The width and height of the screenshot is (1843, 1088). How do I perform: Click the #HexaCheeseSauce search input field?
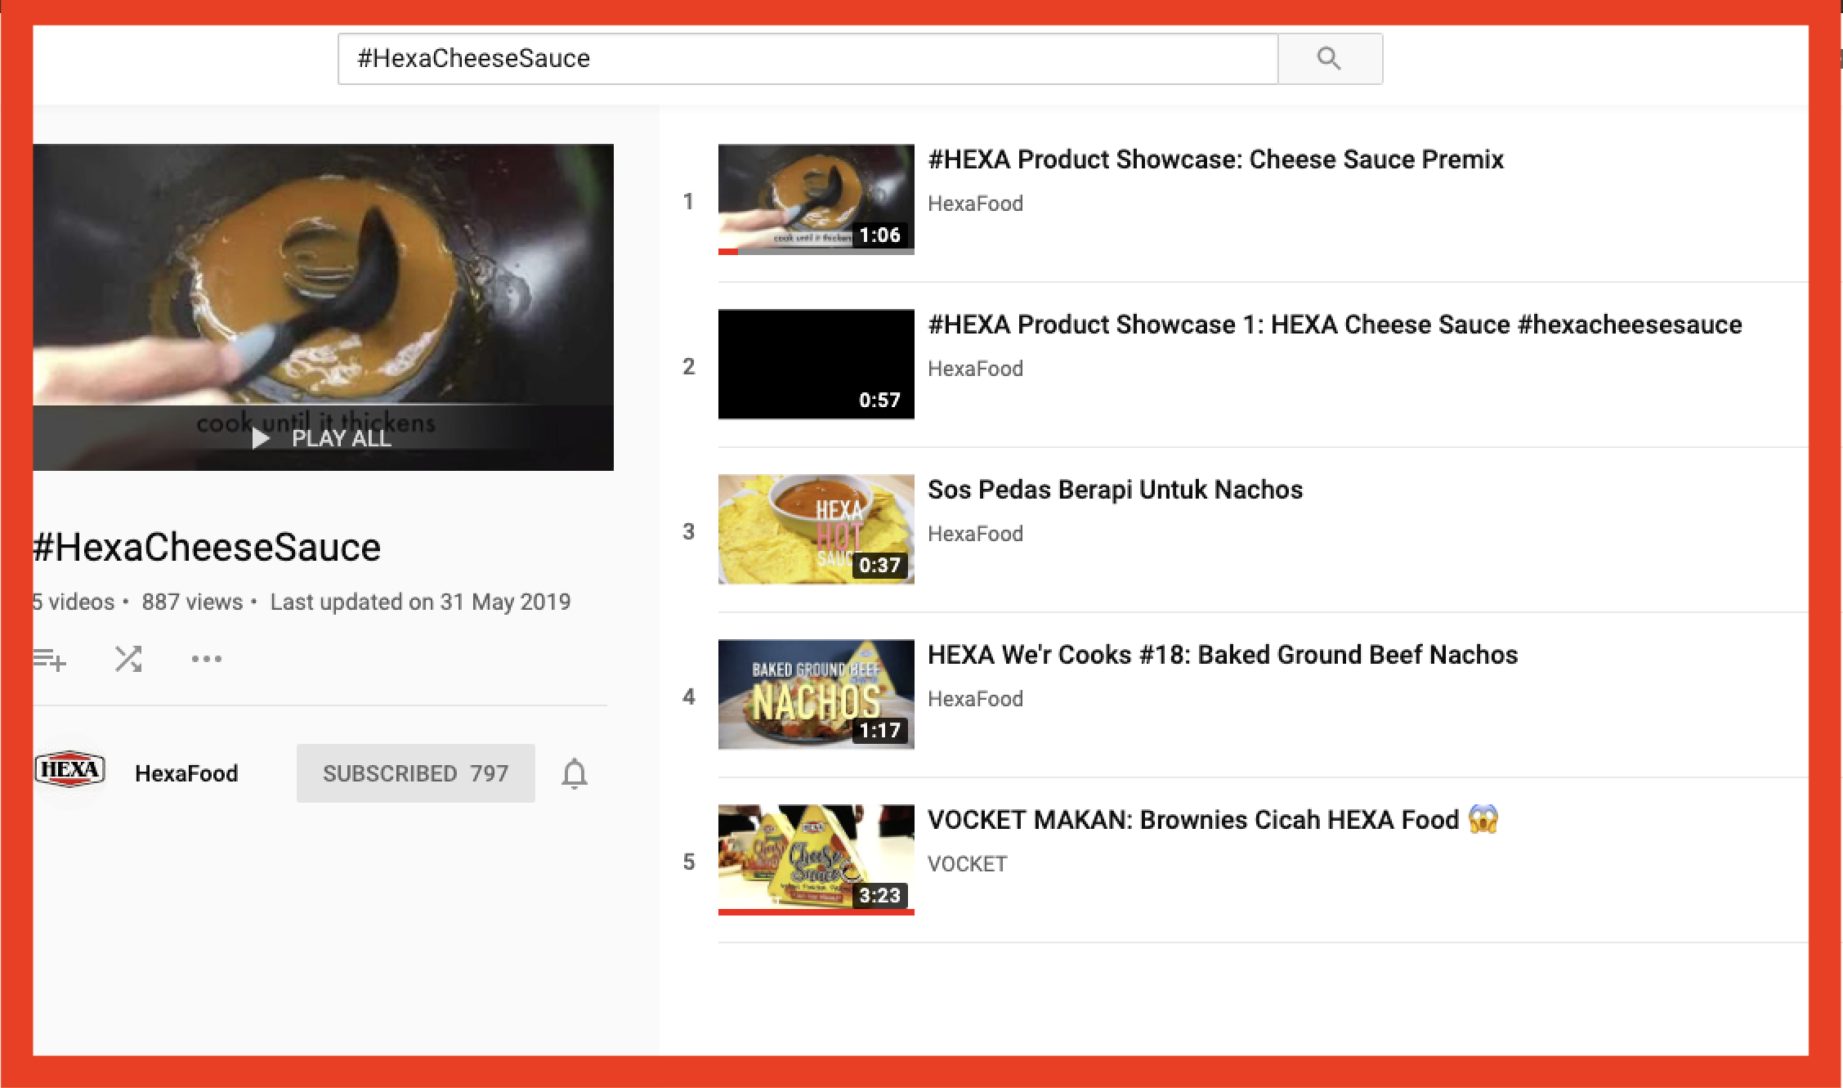[807, 59]
